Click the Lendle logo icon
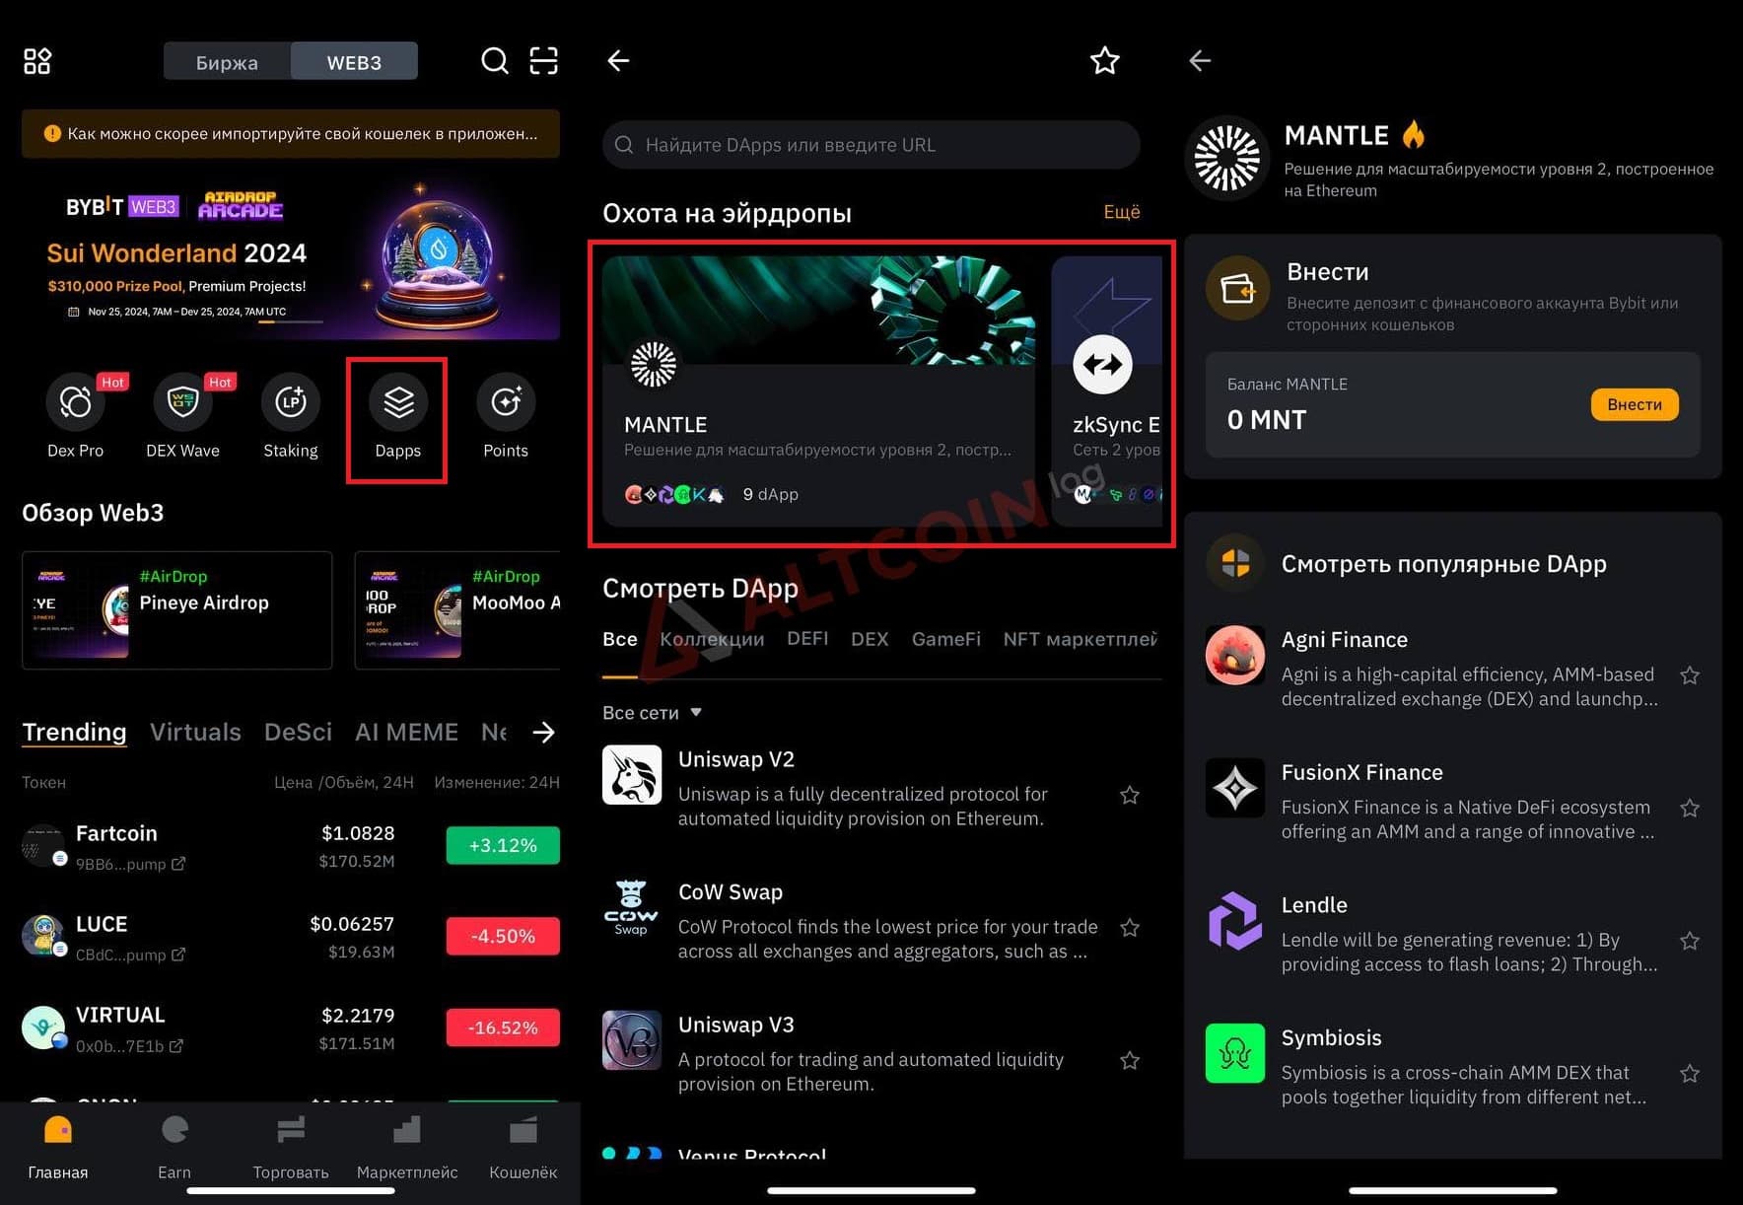 tap(1235, 920)
